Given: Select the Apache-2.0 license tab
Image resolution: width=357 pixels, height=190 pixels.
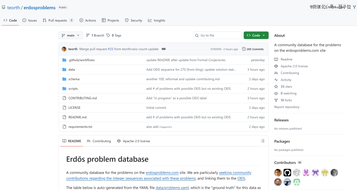Looking at the screenshot, I should (133, 141).
